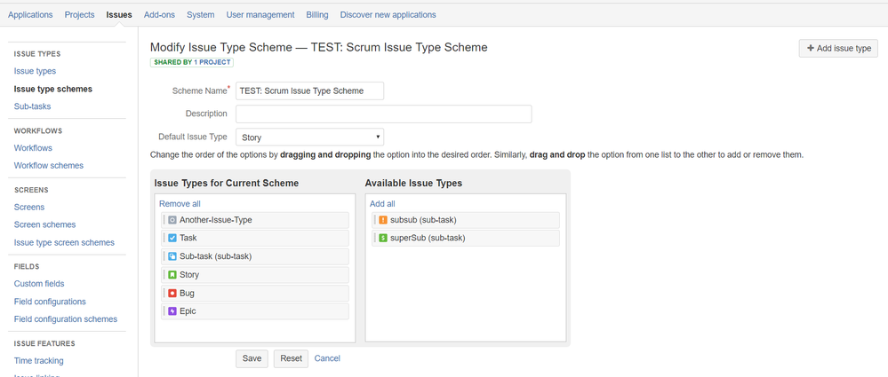Image resolution: width=888 pixels, height=377 pixels.
Task: Click the Reset button
Action: (291, 358)
